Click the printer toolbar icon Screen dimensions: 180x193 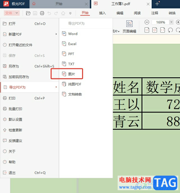pyautogui.click(x=42, y=13)
